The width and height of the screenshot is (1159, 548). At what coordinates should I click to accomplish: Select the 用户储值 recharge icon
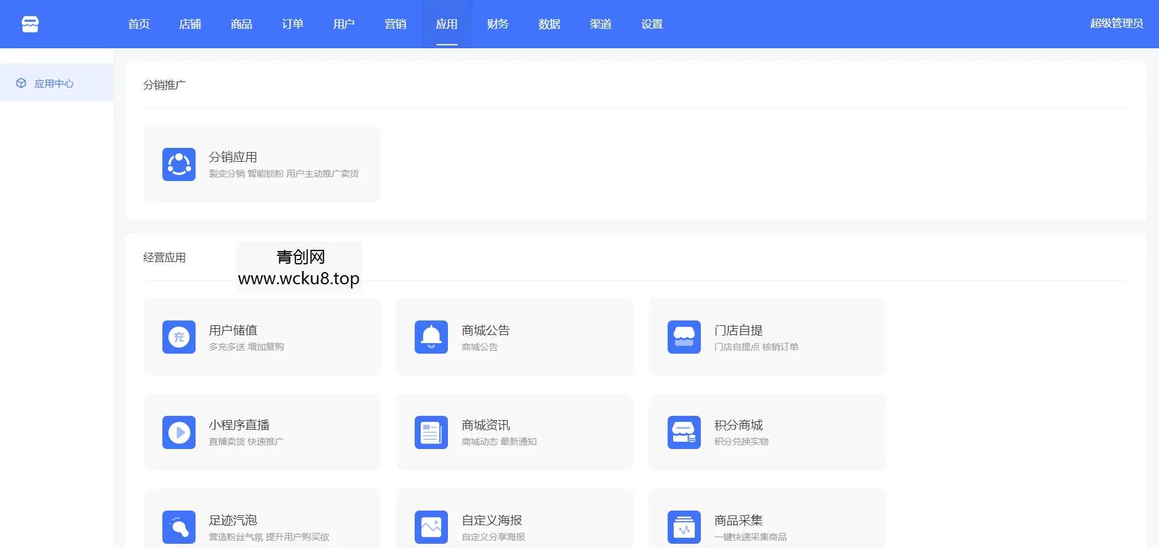pyautogui.click(x=178, y=337)
